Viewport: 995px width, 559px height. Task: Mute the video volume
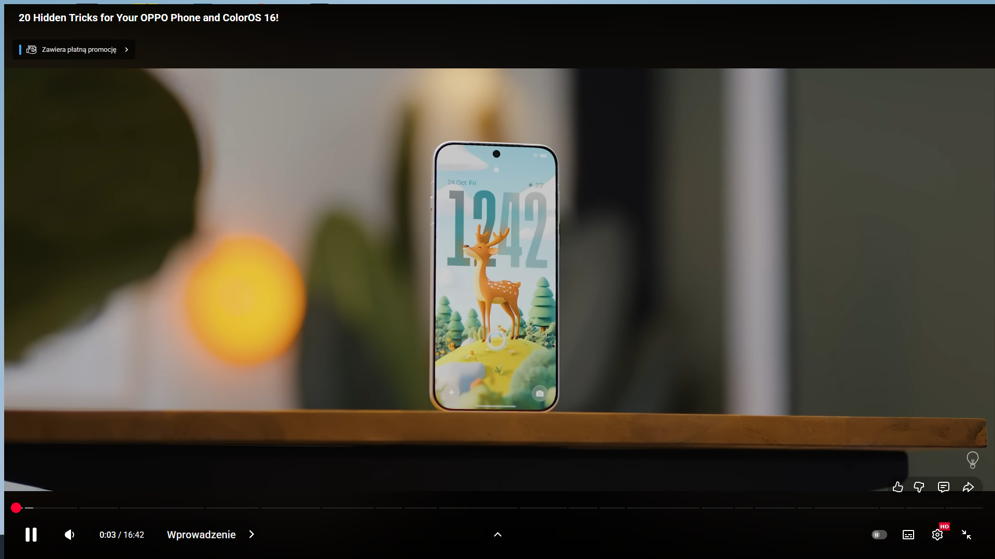[69, 535]
